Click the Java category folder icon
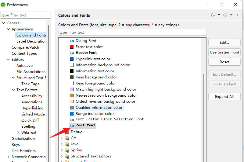244x162 pixels. pos(67,144)
